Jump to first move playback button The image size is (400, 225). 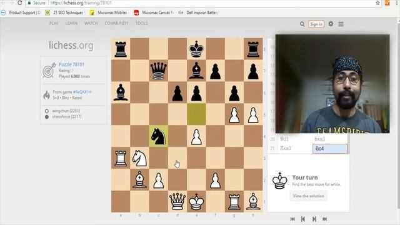click(292, 219)
